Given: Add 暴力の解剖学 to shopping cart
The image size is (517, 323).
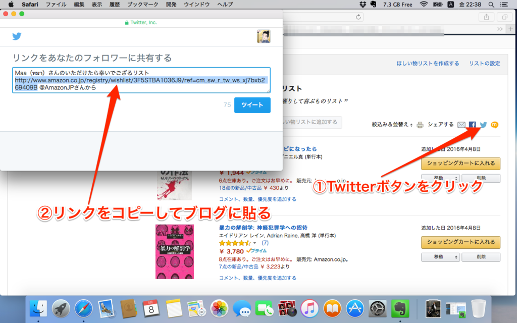Looking at the screenshot, I should [460, 242].
